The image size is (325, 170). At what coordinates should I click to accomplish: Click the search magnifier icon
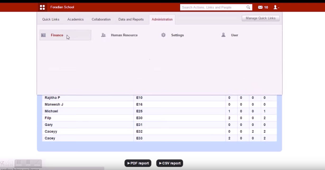coord(248,7)
